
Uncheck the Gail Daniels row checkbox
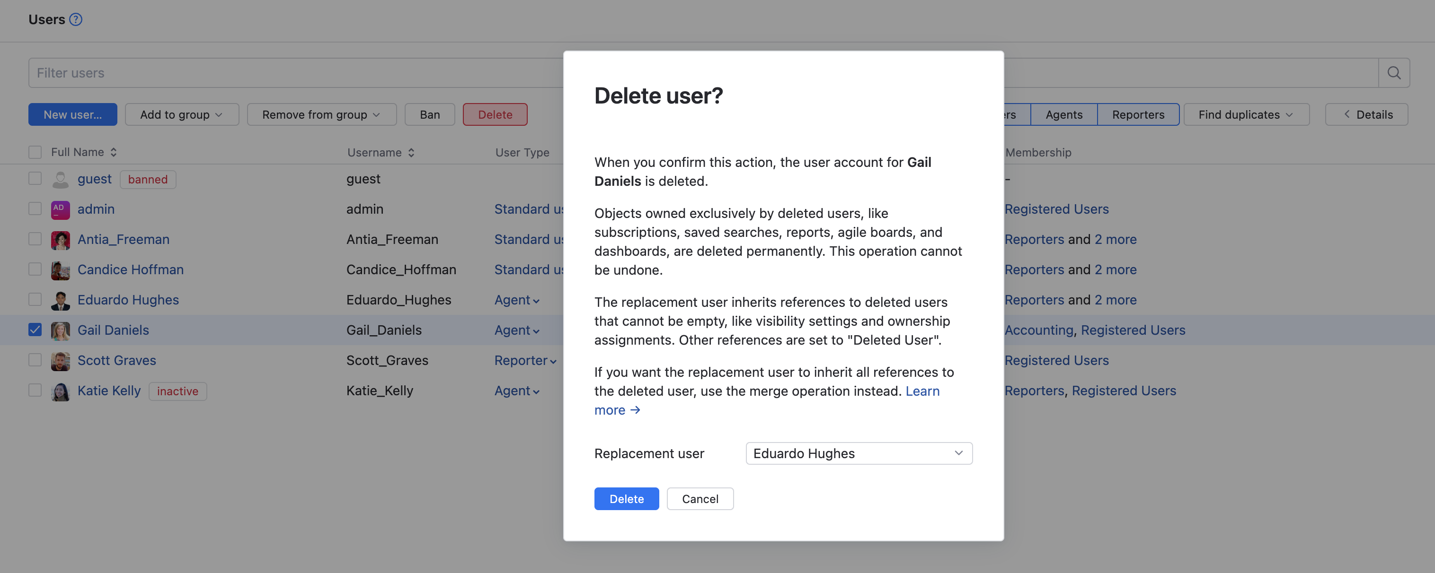35,330
